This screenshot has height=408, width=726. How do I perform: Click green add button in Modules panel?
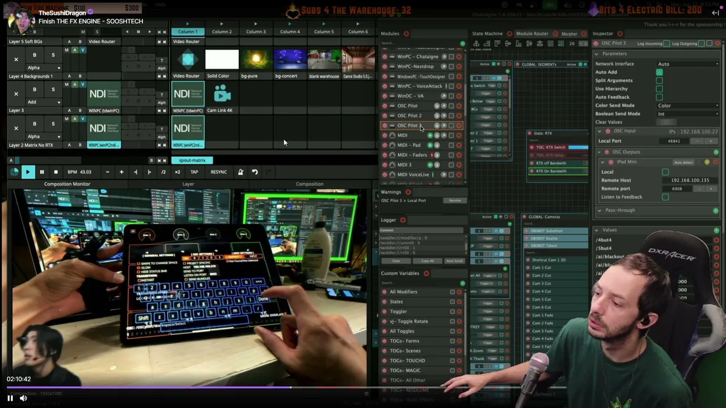pos(462,44)
